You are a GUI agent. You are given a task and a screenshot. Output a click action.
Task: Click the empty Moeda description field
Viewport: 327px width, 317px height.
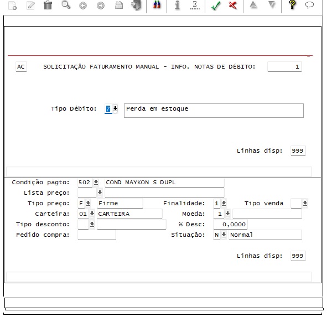click(x=267, y=214)
